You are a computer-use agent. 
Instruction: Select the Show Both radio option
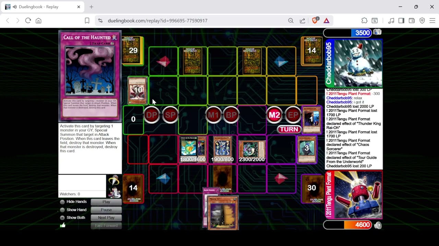62,218
